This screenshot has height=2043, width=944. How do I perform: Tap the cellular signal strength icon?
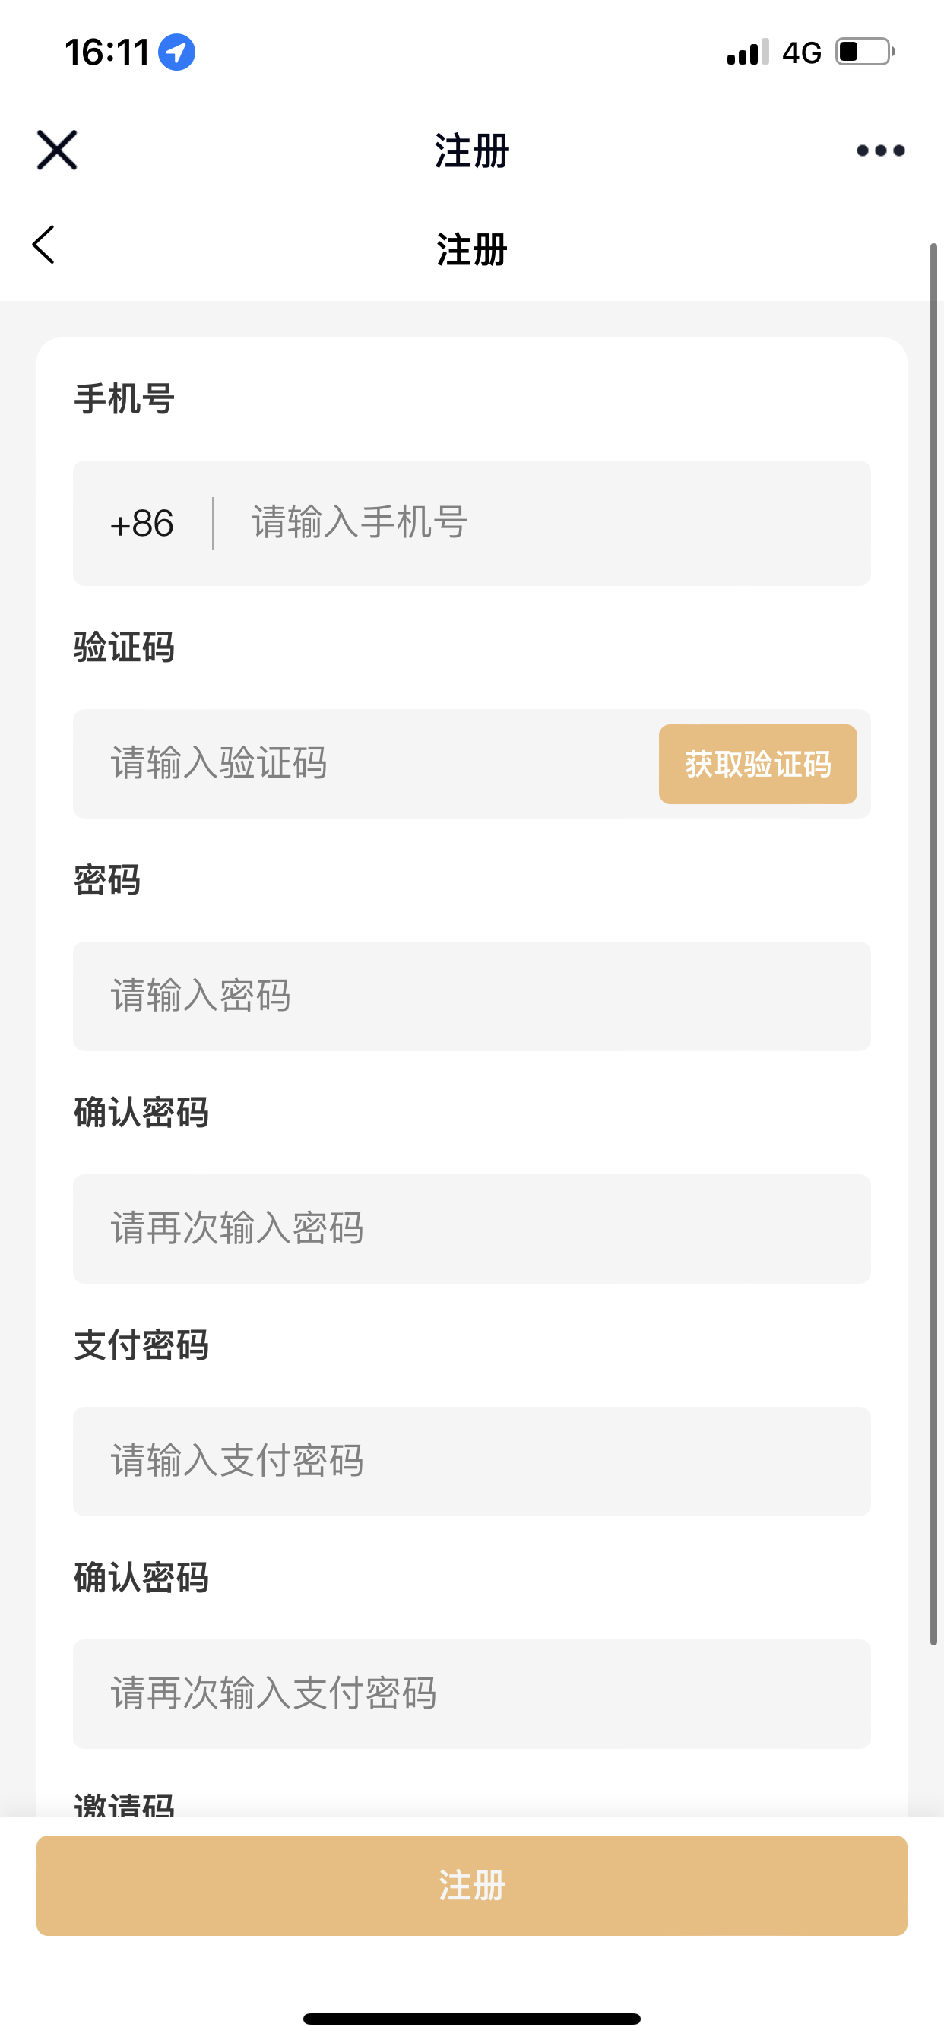coord(748,52)
